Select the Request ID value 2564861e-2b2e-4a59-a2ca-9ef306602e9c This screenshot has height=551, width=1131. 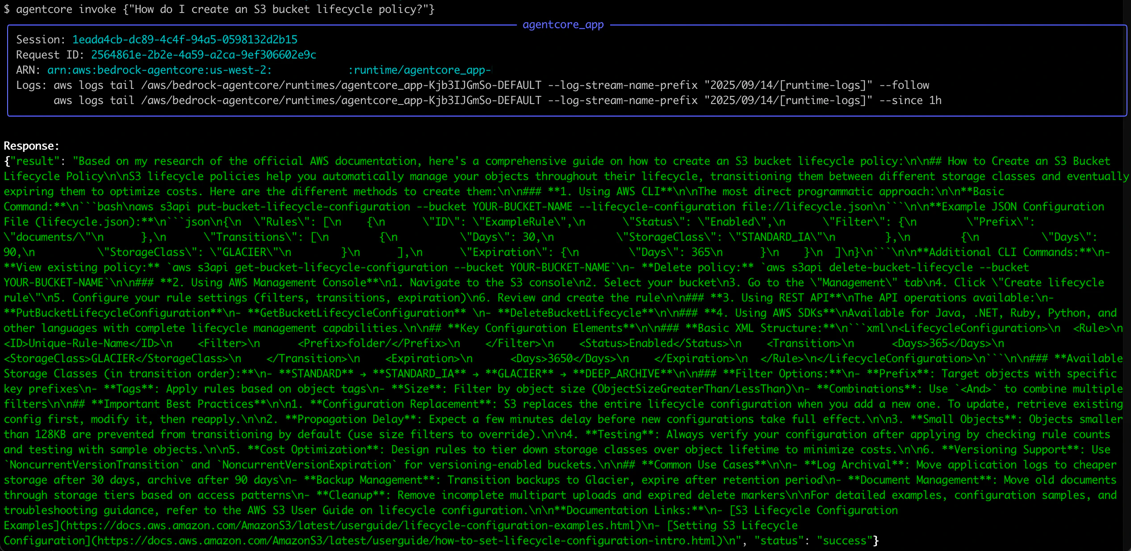[204, 55]
